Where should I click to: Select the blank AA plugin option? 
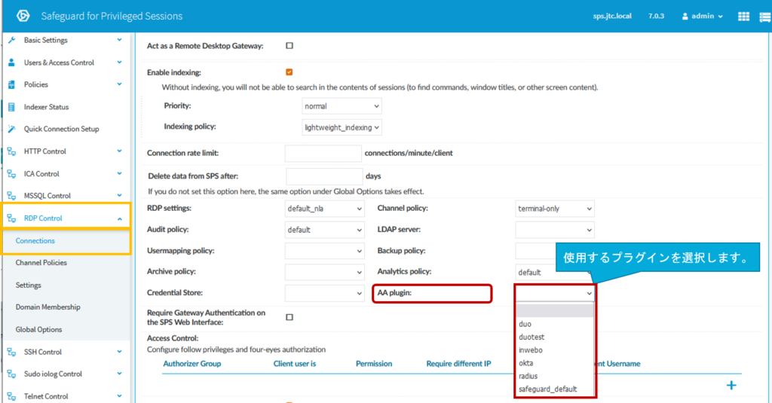point(555,311)
